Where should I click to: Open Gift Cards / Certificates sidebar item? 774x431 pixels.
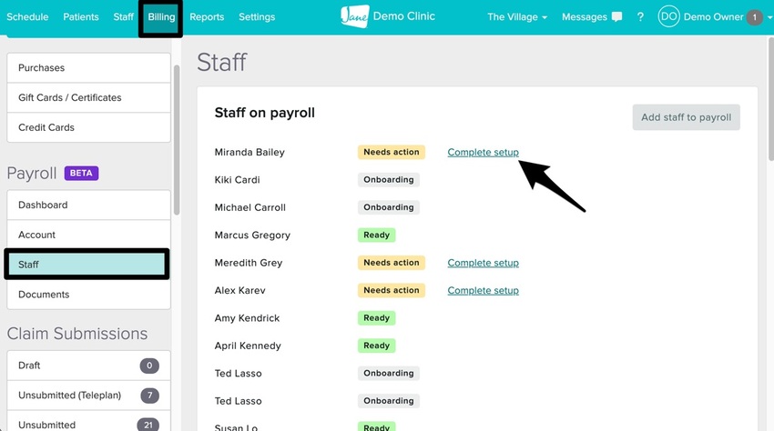pos(88,97)
